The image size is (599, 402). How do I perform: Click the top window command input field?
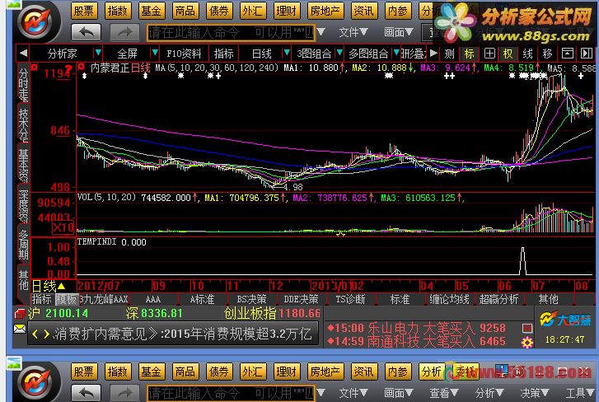(x=232, y=32)
